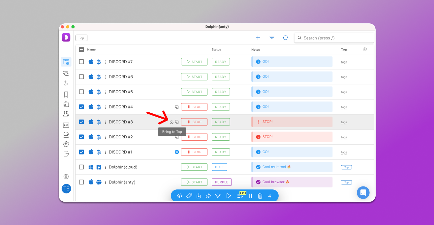The image size is (434, 225).
Task: Pause selected profiles from bulk toolbar
Action: click(x=251, y=196)
